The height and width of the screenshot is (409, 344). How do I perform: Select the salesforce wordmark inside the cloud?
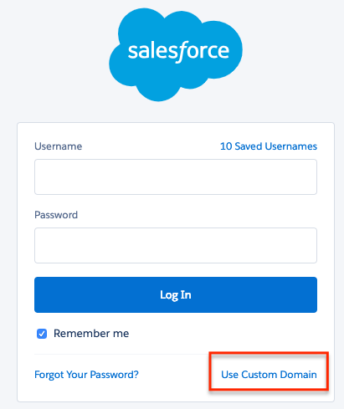click(178, 52)
